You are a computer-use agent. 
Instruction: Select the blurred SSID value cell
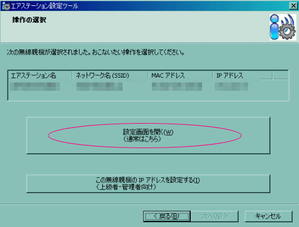(x=99, y=87)
